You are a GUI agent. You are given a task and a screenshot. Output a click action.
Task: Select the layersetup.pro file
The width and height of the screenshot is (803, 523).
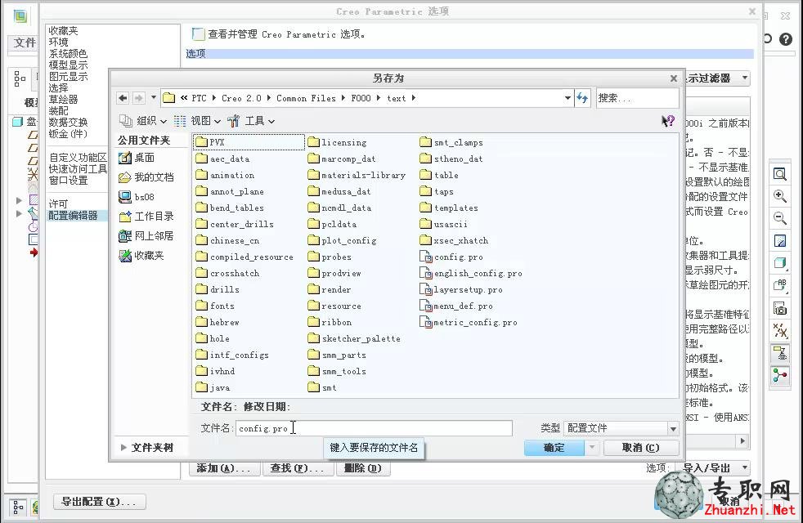click(x=461, y=289)
